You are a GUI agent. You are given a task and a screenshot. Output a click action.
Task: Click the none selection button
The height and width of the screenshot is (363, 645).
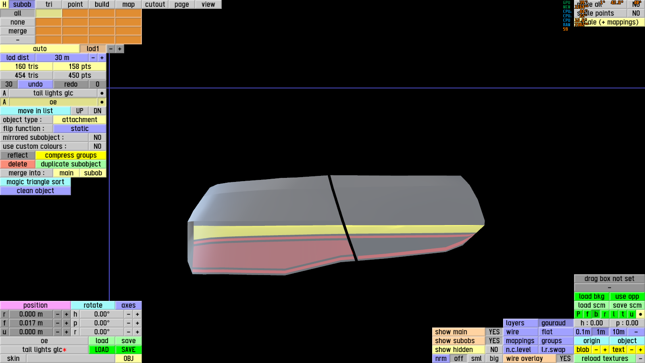18,22
